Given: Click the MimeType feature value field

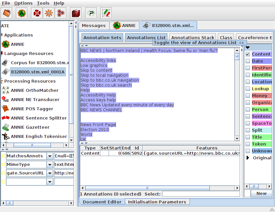Looking at the screenshot, I should [64, 165].
